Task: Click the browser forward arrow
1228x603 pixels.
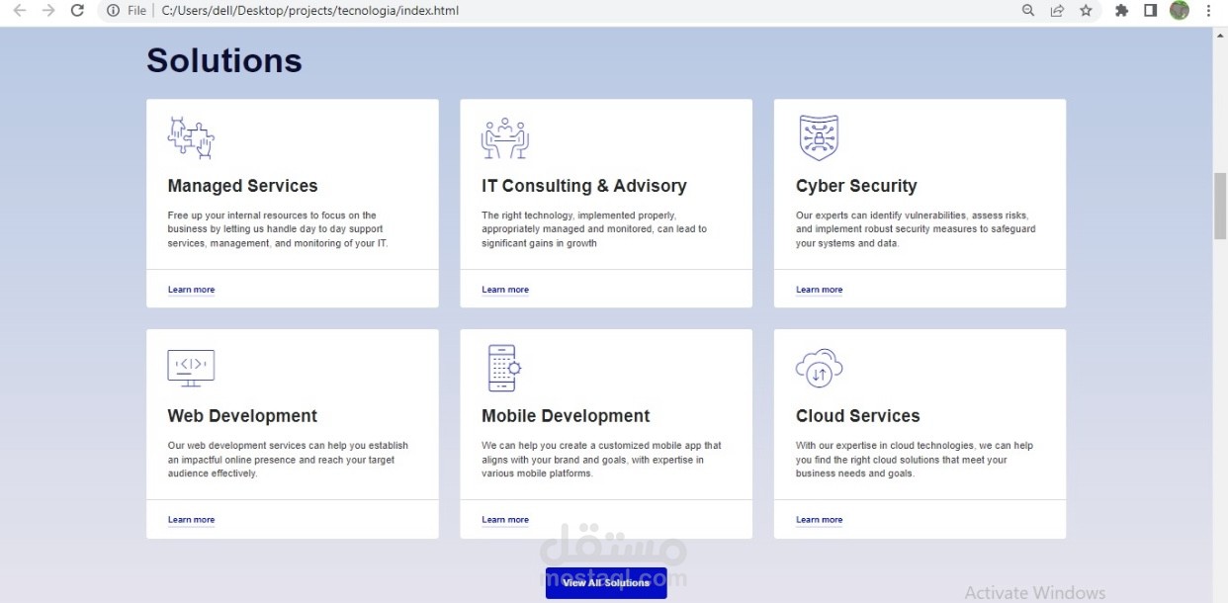Action: (x=48, y=11)
